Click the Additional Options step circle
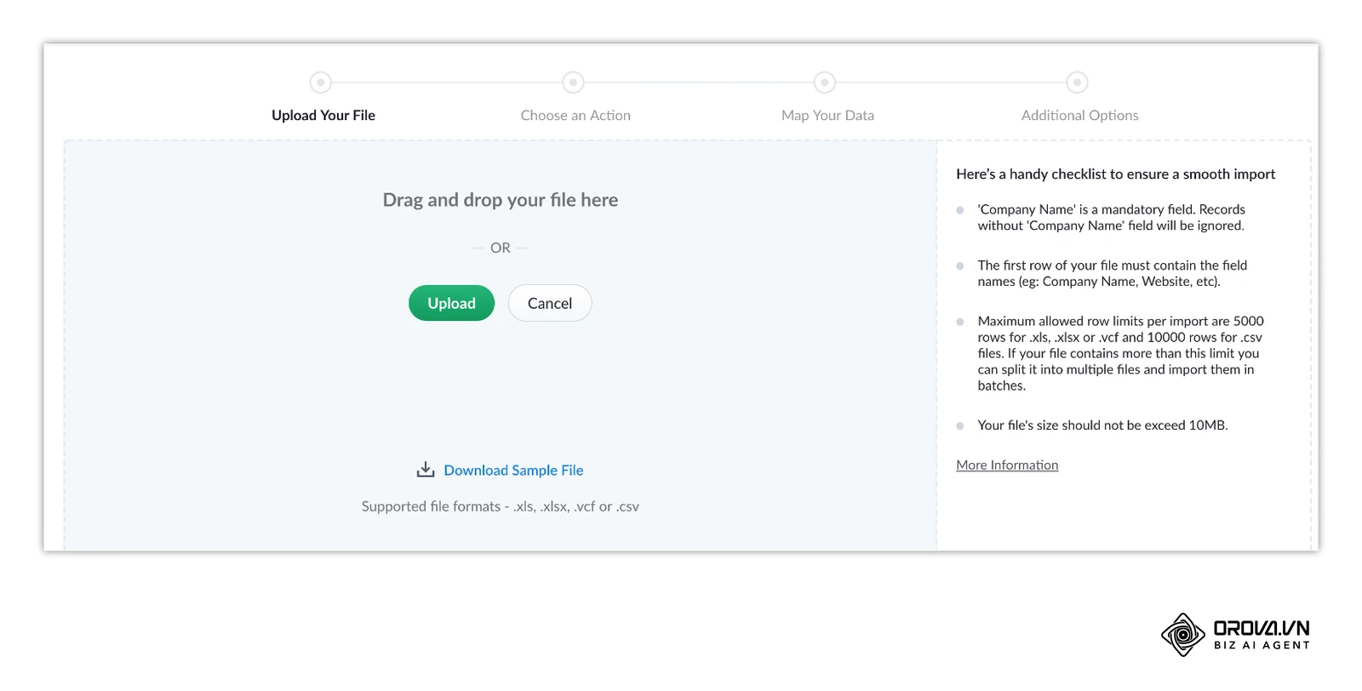The height and width of the screenshot is (691, 1362). (x=1077, y=83)
